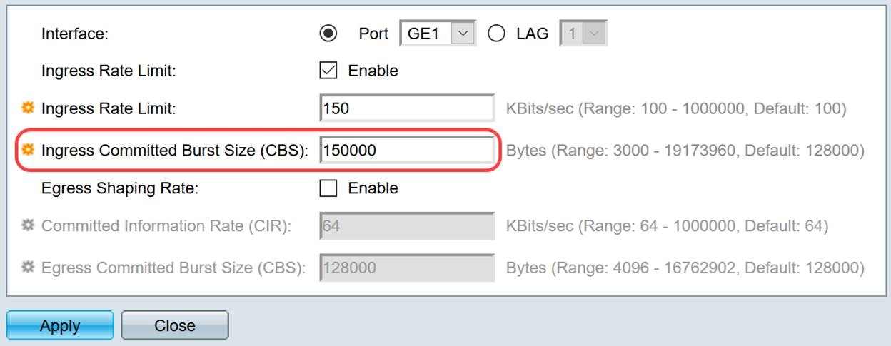Click the orange required icon beside Ingress Rate Limit
This screenshot has width=891, height=346.
click(x=29, y=108)
